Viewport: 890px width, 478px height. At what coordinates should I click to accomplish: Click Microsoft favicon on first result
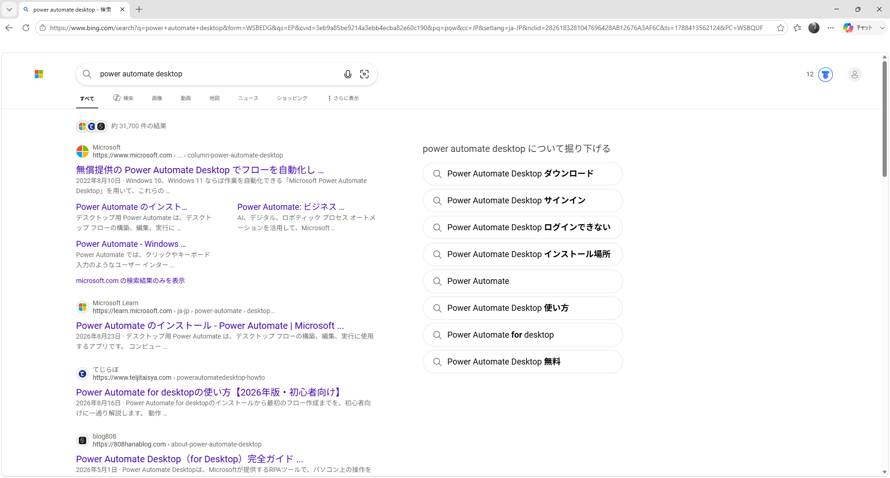click(x=83, y=151)
